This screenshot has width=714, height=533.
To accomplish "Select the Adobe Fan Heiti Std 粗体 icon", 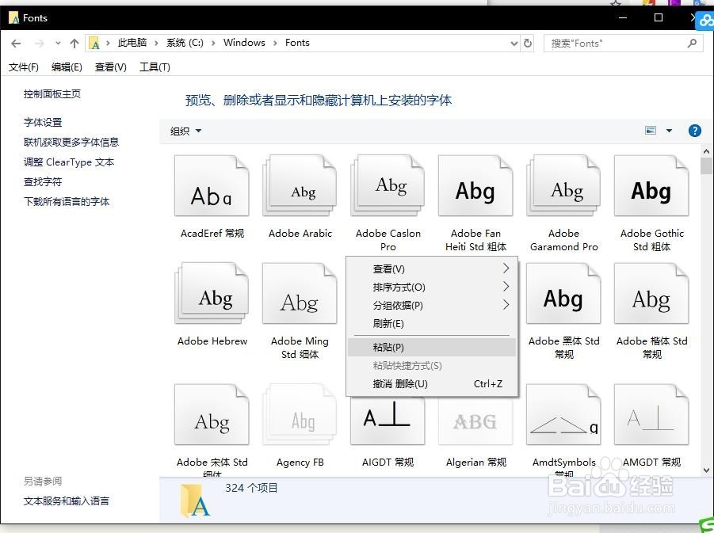I will (x=475, y=185).
